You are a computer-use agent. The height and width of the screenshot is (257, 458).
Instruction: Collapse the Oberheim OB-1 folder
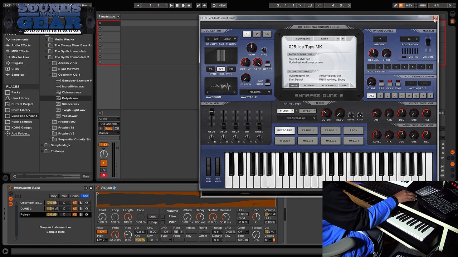pos(50,75)
